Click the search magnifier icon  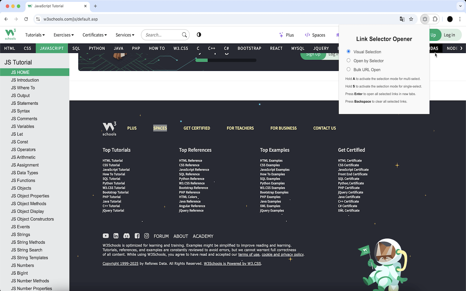(x=185, y=35)
